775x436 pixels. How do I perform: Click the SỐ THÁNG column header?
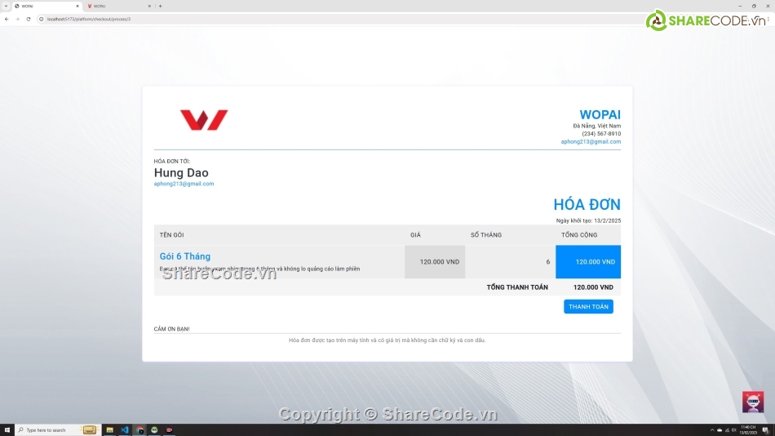pyautogui.click(x=486, y=235)
